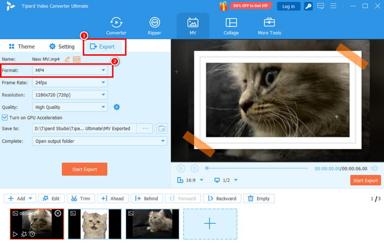
Task: Open effects star icon on first clip
Action: (24, 234)
